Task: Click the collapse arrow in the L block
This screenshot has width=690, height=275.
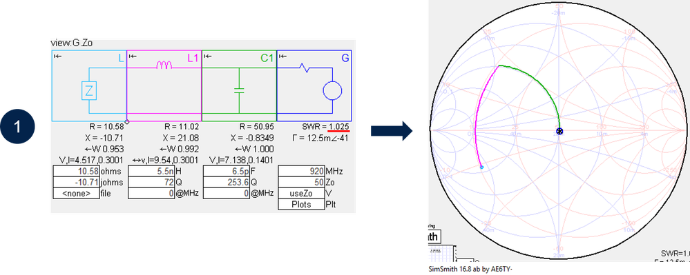Action: pos(57,56)
